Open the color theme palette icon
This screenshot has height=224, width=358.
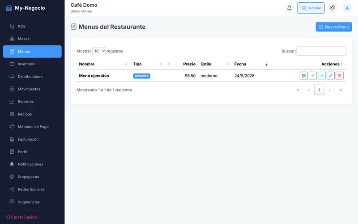pyautogui.click(x=332, y=8)
